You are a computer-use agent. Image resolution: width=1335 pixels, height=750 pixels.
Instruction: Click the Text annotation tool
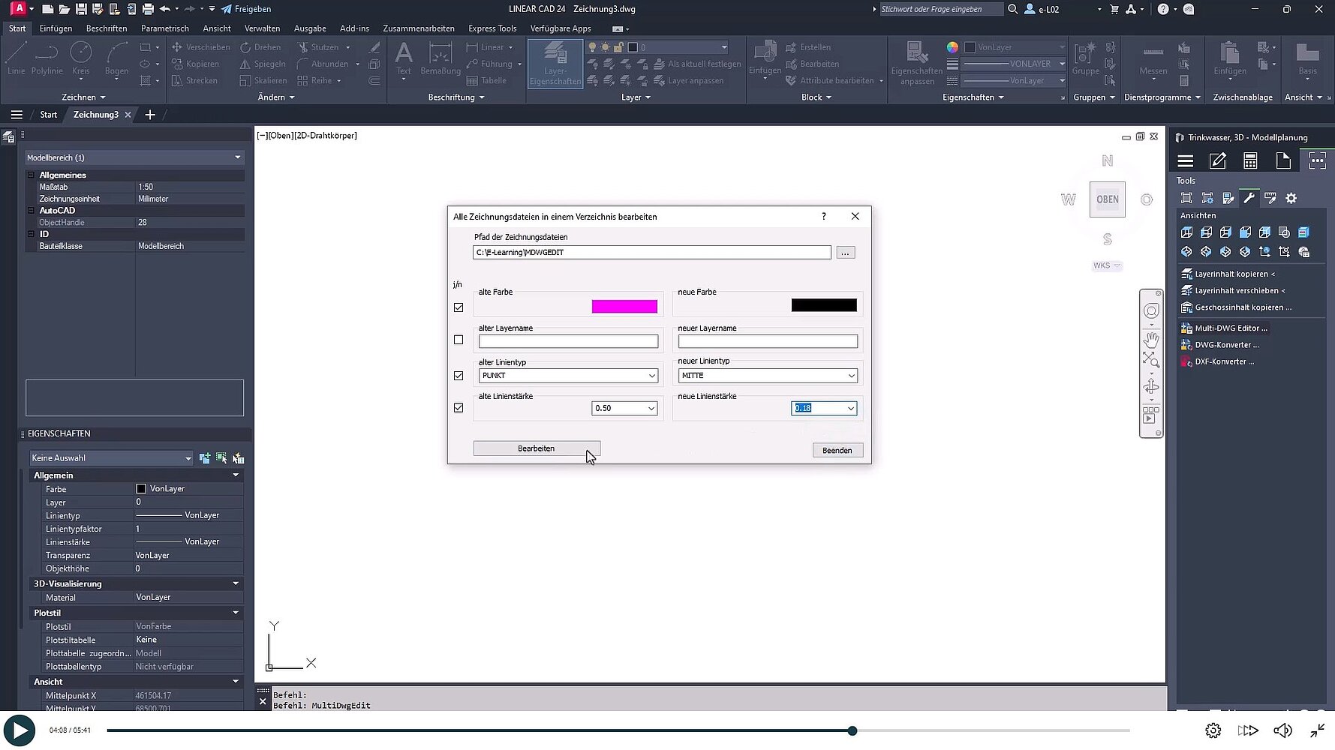coord(404,58)
